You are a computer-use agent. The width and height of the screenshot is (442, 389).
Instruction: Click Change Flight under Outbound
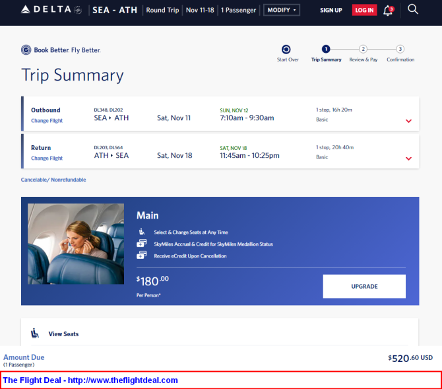47,121
